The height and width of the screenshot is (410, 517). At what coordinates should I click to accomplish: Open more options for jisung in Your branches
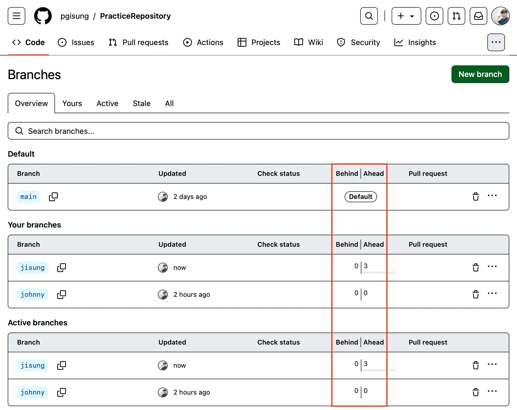492,267
